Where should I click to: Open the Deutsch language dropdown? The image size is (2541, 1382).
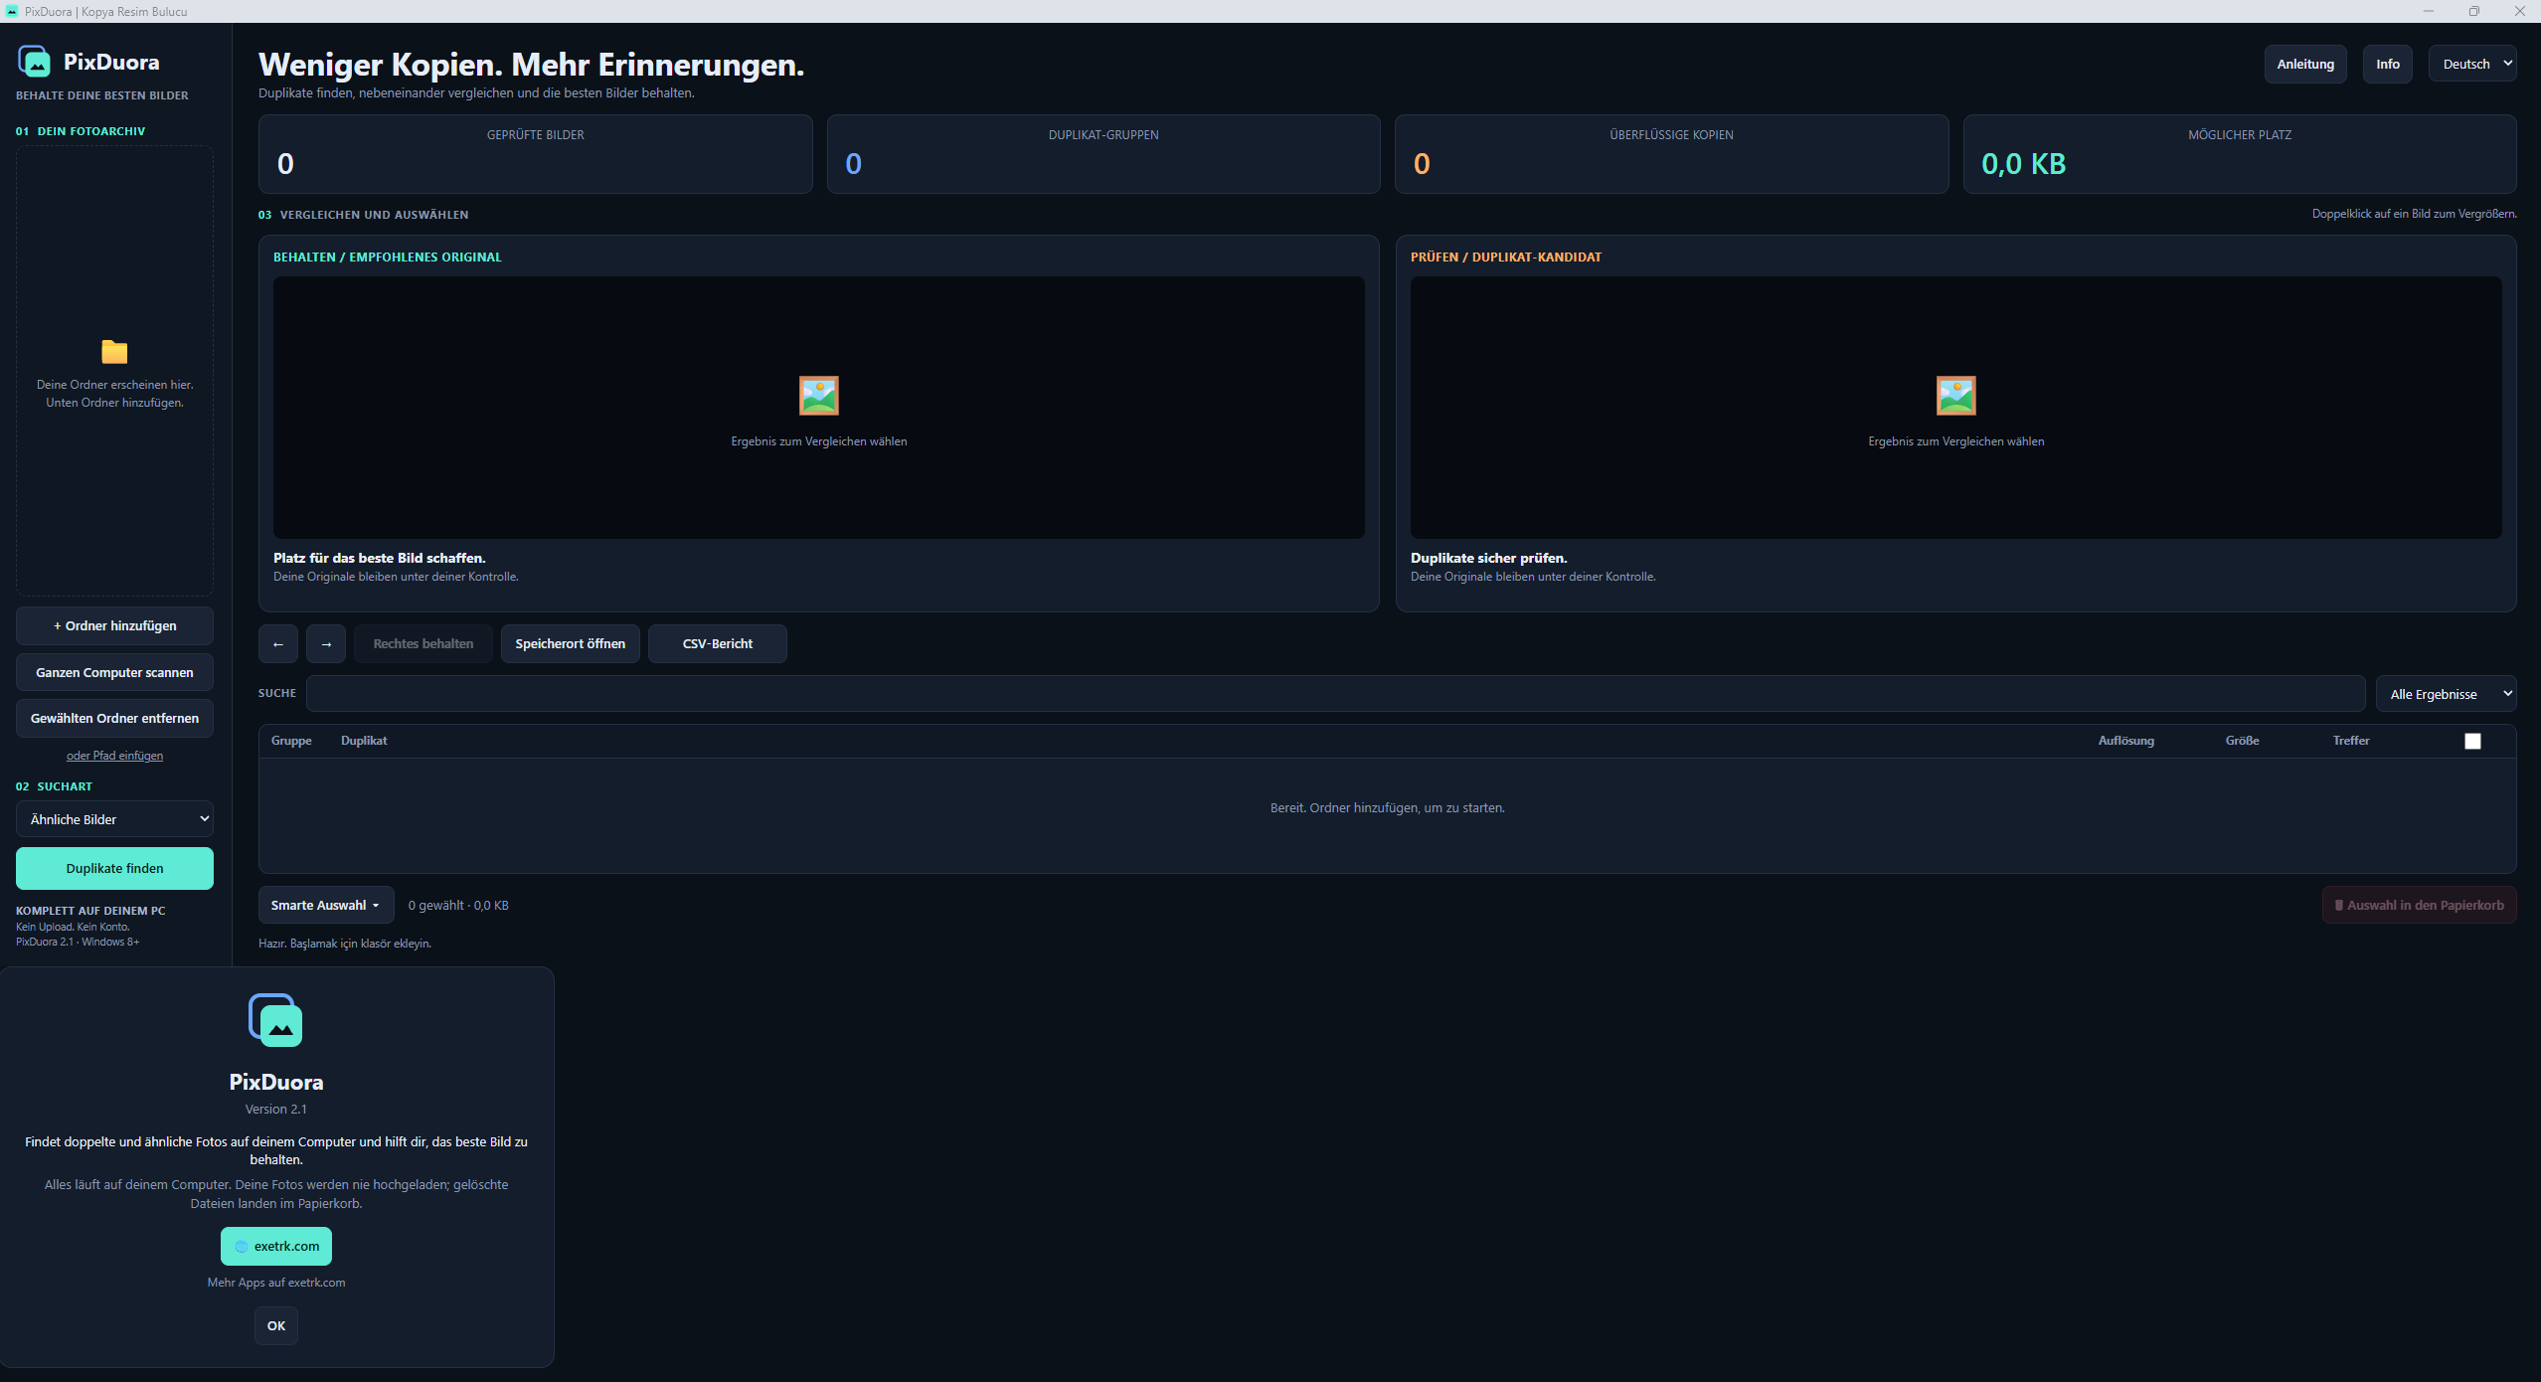pyautogui.click(x=2471, y=64)
